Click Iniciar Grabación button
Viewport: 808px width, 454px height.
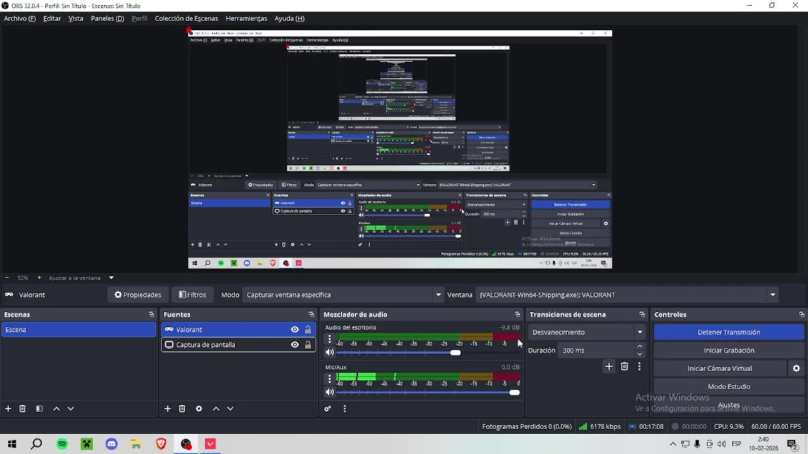point(728,351)
